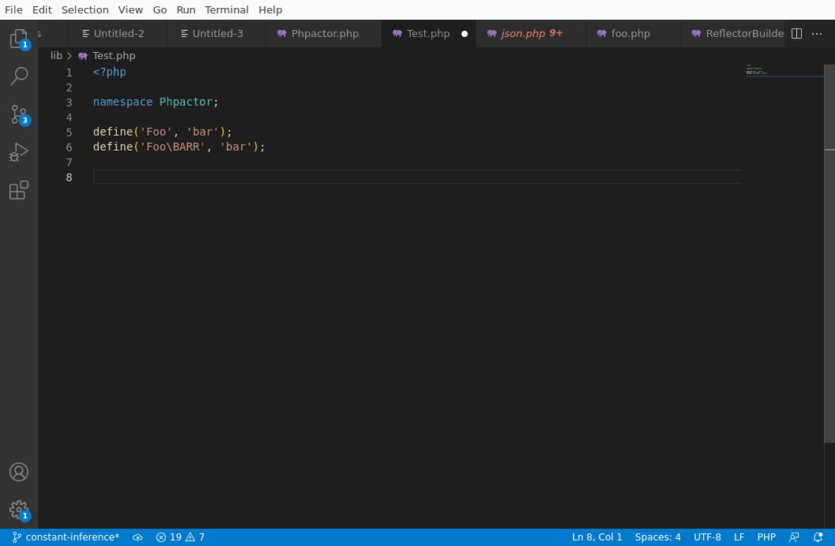Click the Split Editor Right icon

(x=796, y=33)
